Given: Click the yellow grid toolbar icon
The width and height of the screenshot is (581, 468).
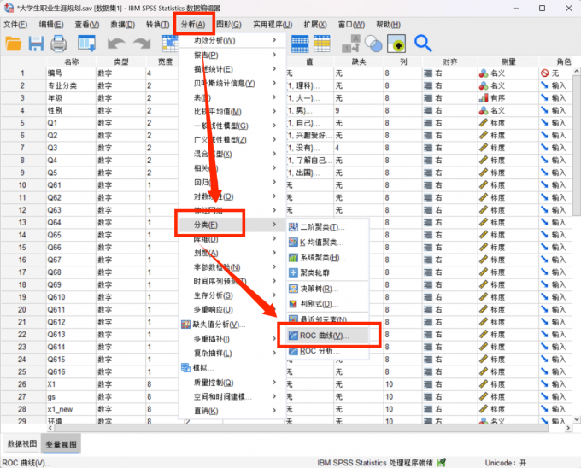Looking at the screenshot, I should [322, 44].
